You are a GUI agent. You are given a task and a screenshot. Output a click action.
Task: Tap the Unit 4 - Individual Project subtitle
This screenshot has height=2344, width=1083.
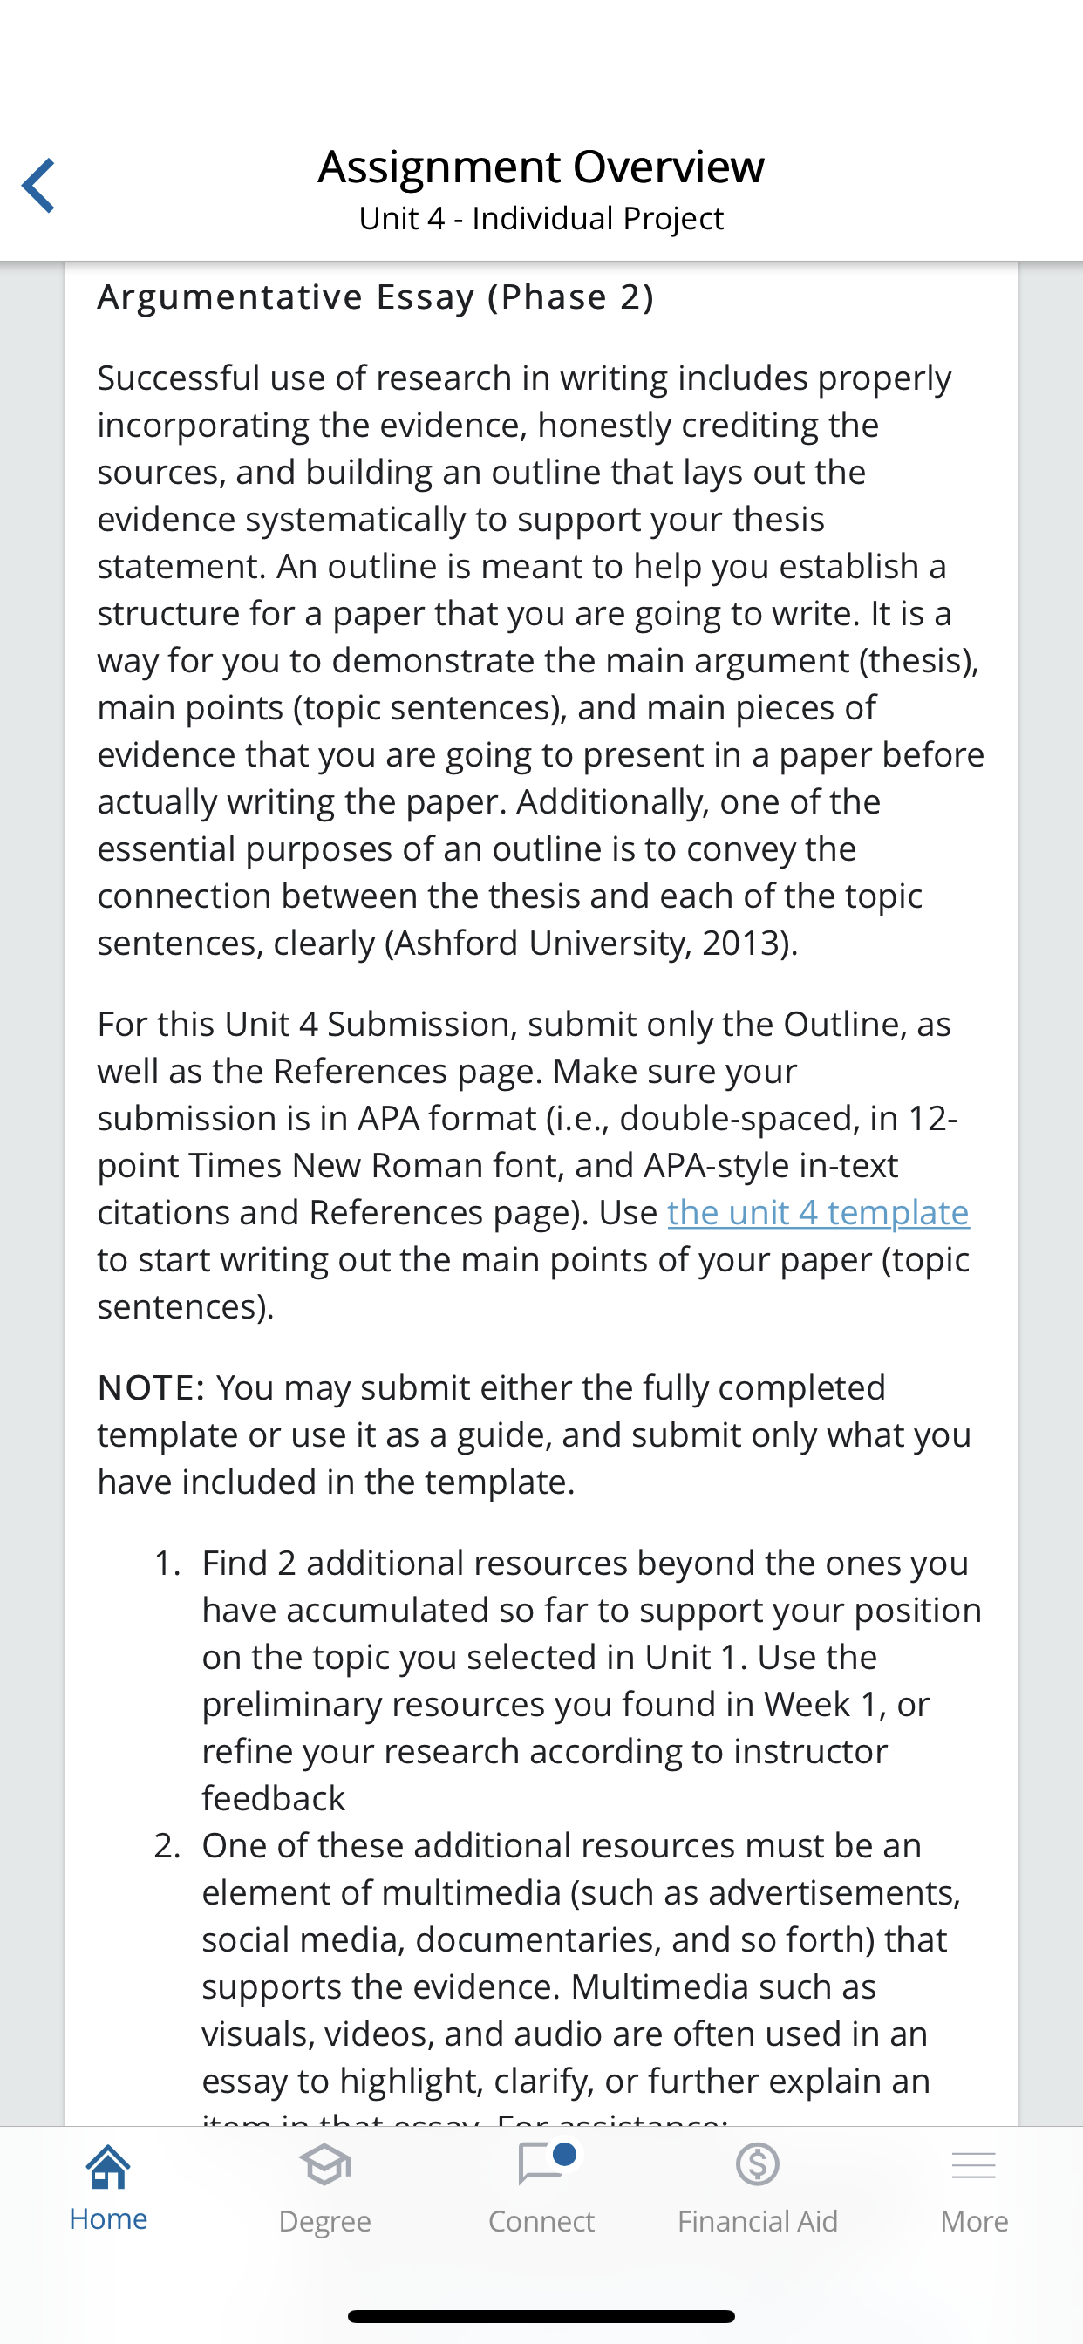click(x=541, y=218)
